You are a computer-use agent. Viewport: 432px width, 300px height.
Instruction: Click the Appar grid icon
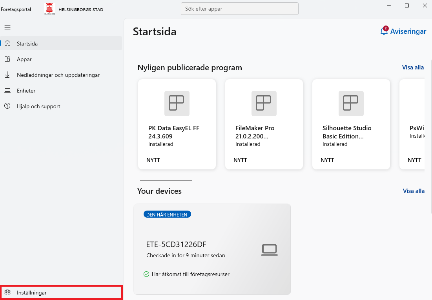(x=7, y=59)
